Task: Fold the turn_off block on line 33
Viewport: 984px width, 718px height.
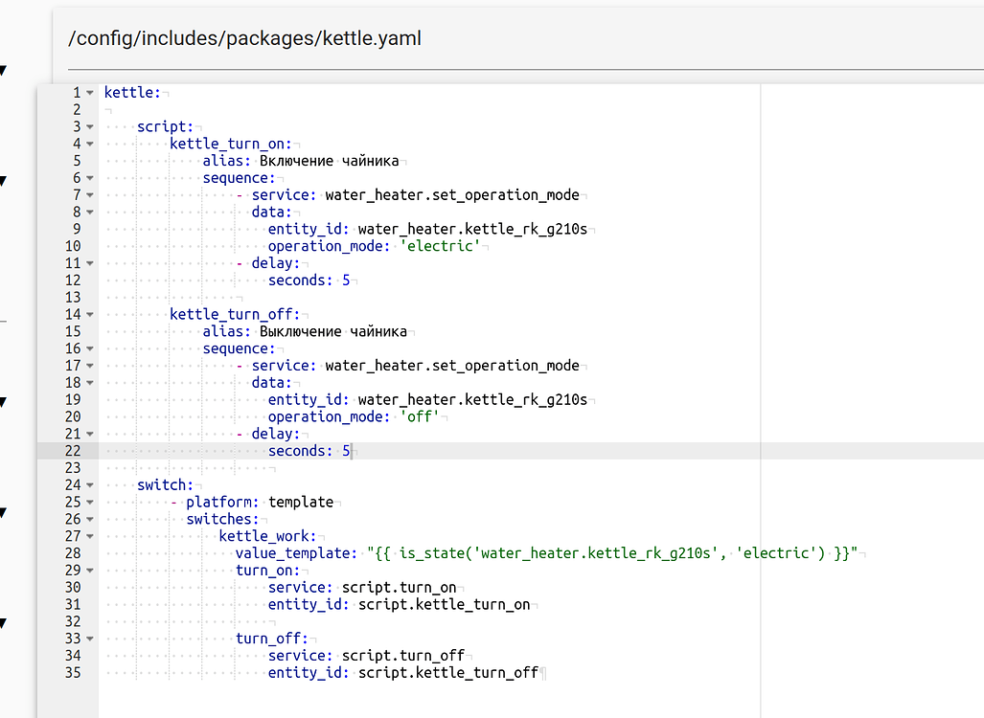Action: pos(90,639)
